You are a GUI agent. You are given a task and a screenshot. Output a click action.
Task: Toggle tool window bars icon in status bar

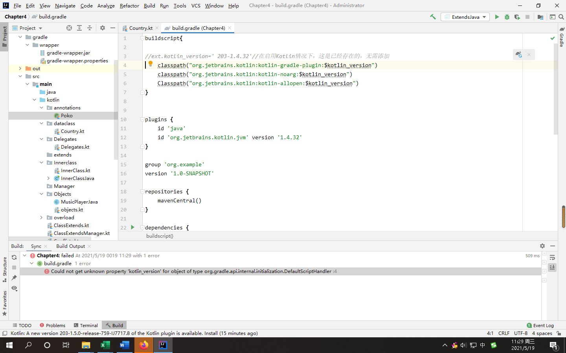[5, 333]
